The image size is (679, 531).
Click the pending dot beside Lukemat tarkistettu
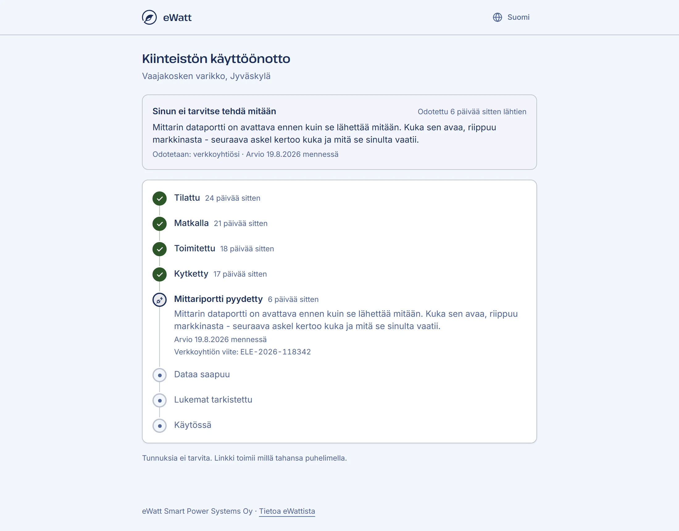click(x=160, y=400)
